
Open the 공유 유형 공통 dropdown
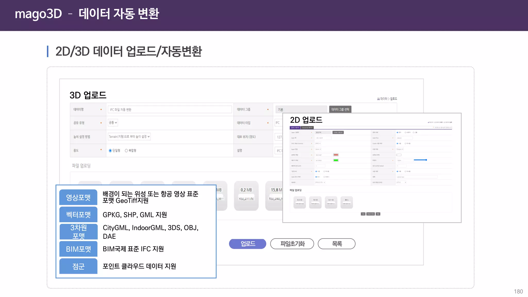113,123
